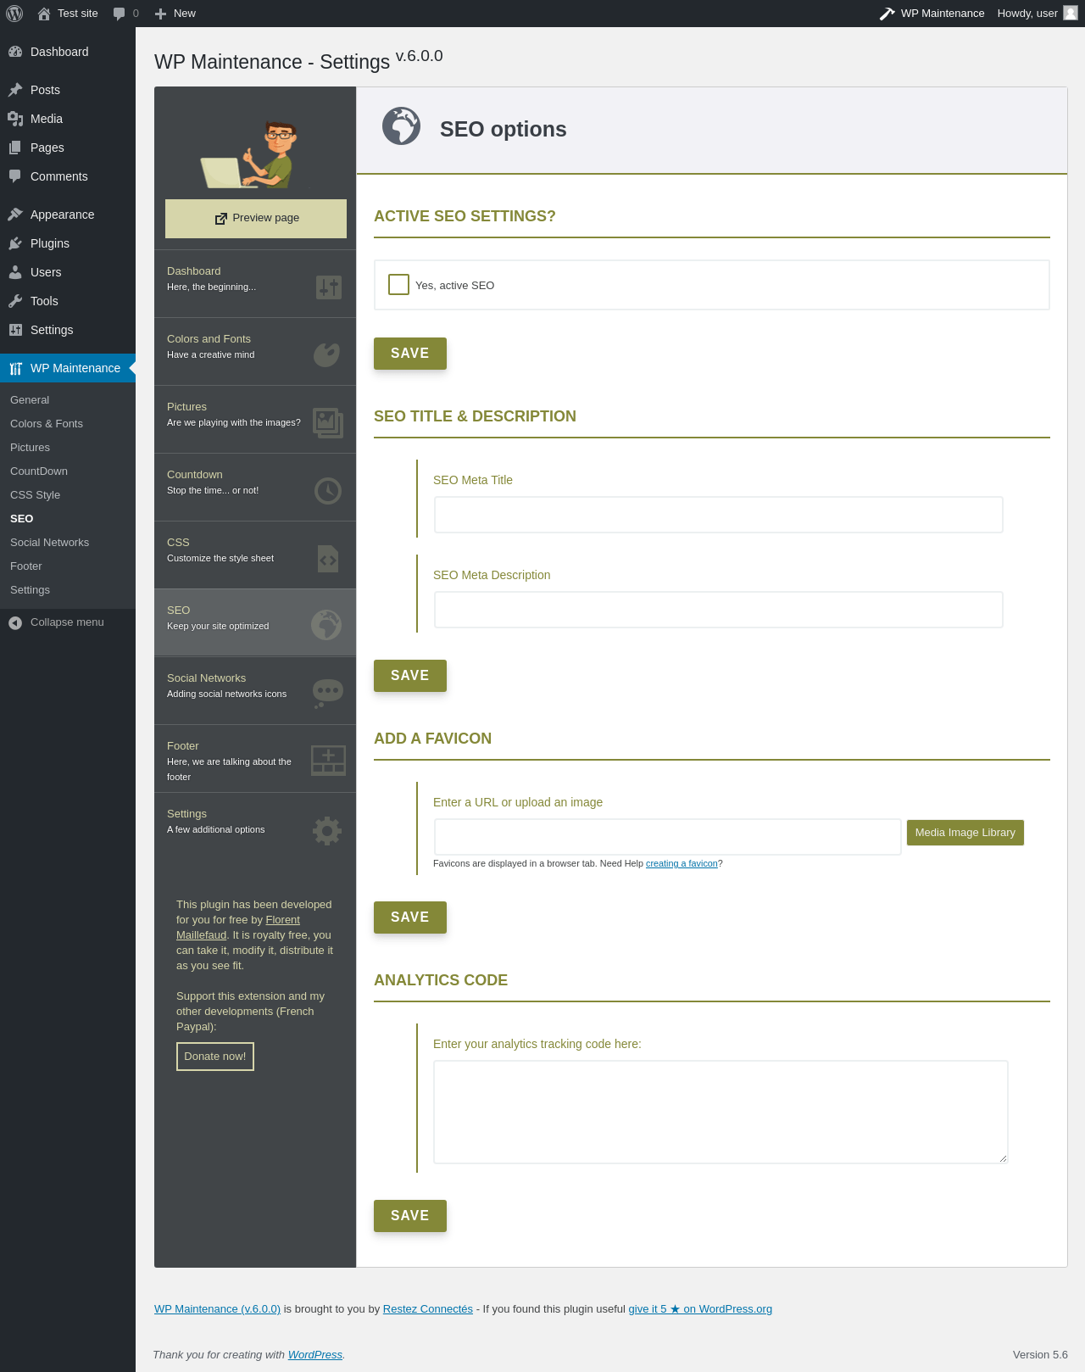This screenshot has height=1372, width=1085.
Task: Open Social Networks submenu in admin sidebar
Action: tap(49, 543)
